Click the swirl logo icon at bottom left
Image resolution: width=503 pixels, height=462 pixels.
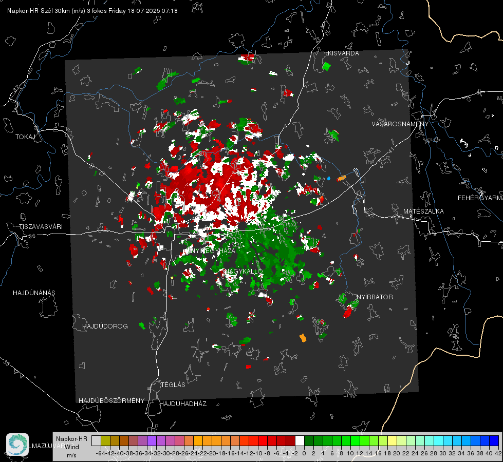point(17,445)
